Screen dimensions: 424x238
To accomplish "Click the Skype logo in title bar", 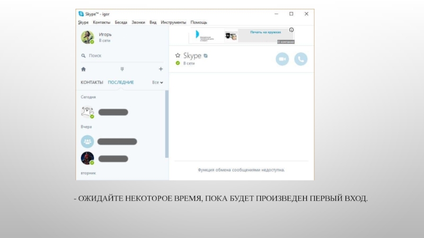I will point(81,14).
